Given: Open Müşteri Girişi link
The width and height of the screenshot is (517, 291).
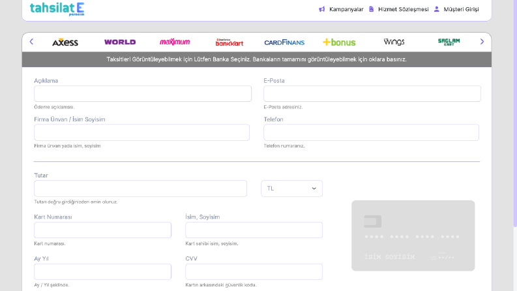Looking at the screenshot, I should point(461,9).
